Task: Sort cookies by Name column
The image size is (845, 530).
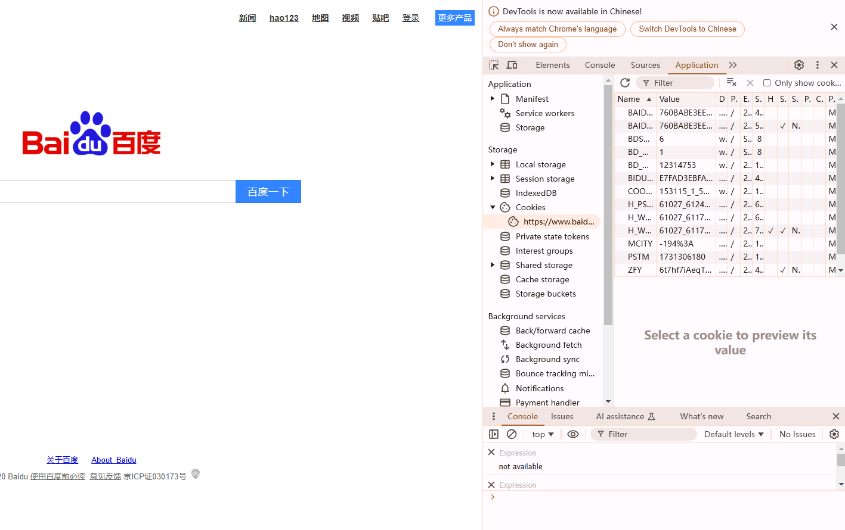Action: click(x=635, y=99)
